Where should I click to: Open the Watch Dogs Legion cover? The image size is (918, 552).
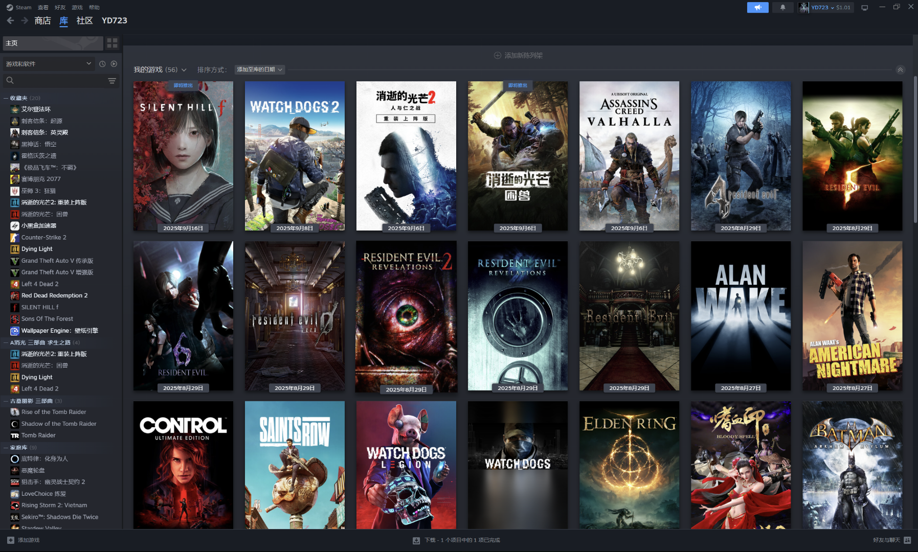coord(406,465)
